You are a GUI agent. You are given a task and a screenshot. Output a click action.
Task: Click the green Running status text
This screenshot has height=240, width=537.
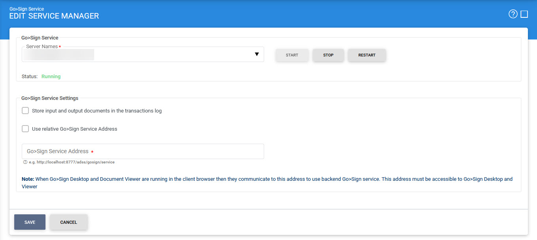pyautogui.click(x=51, y=77)
